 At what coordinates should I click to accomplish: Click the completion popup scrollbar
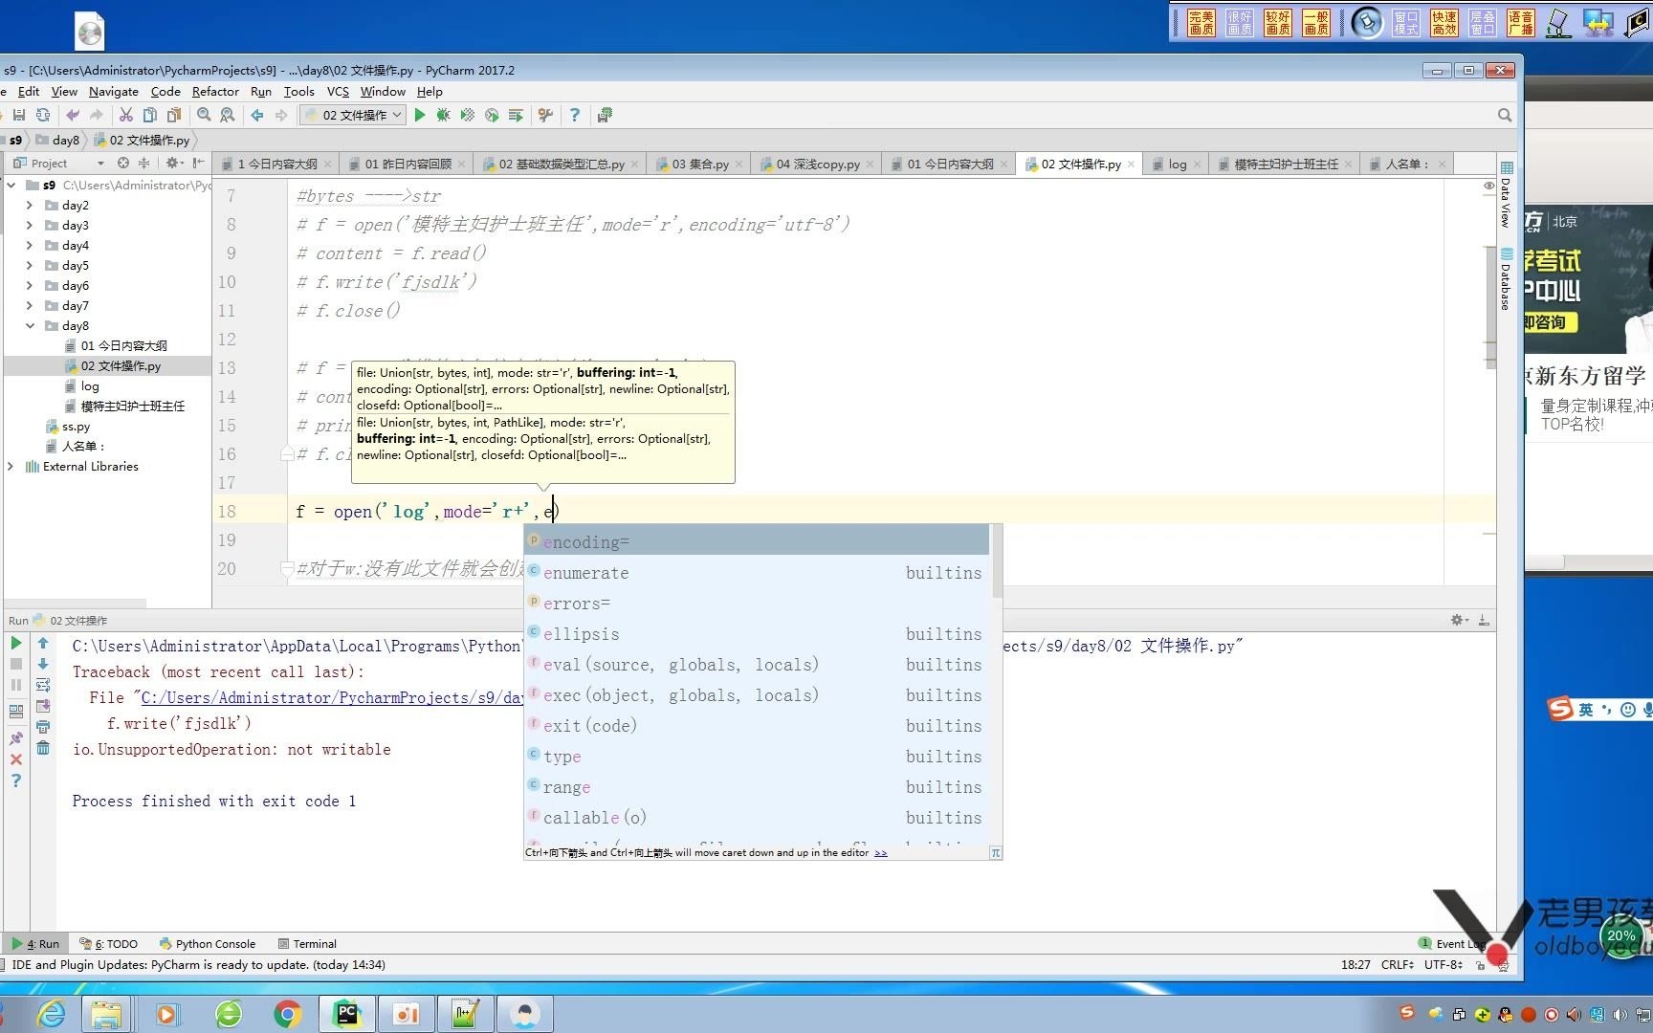[996, 560]
